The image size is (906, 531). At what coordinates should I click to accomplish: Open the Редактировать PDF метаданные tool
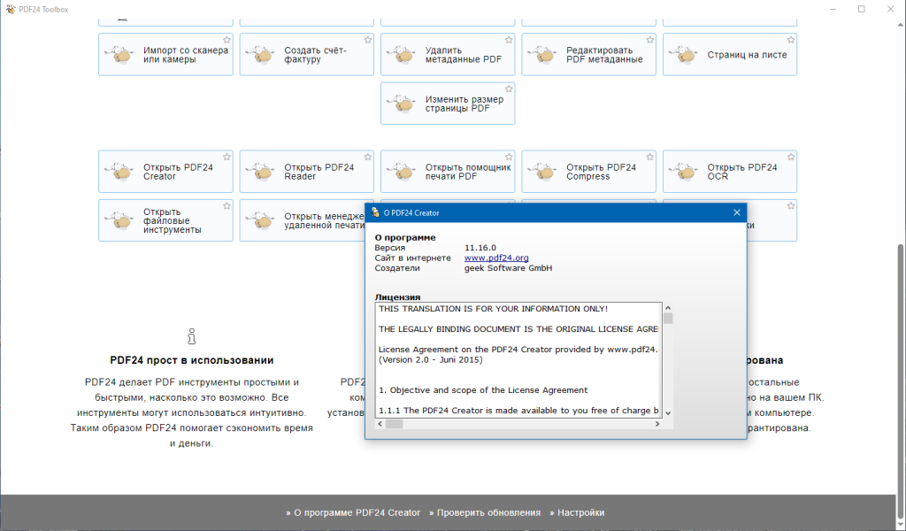[588, 54]
